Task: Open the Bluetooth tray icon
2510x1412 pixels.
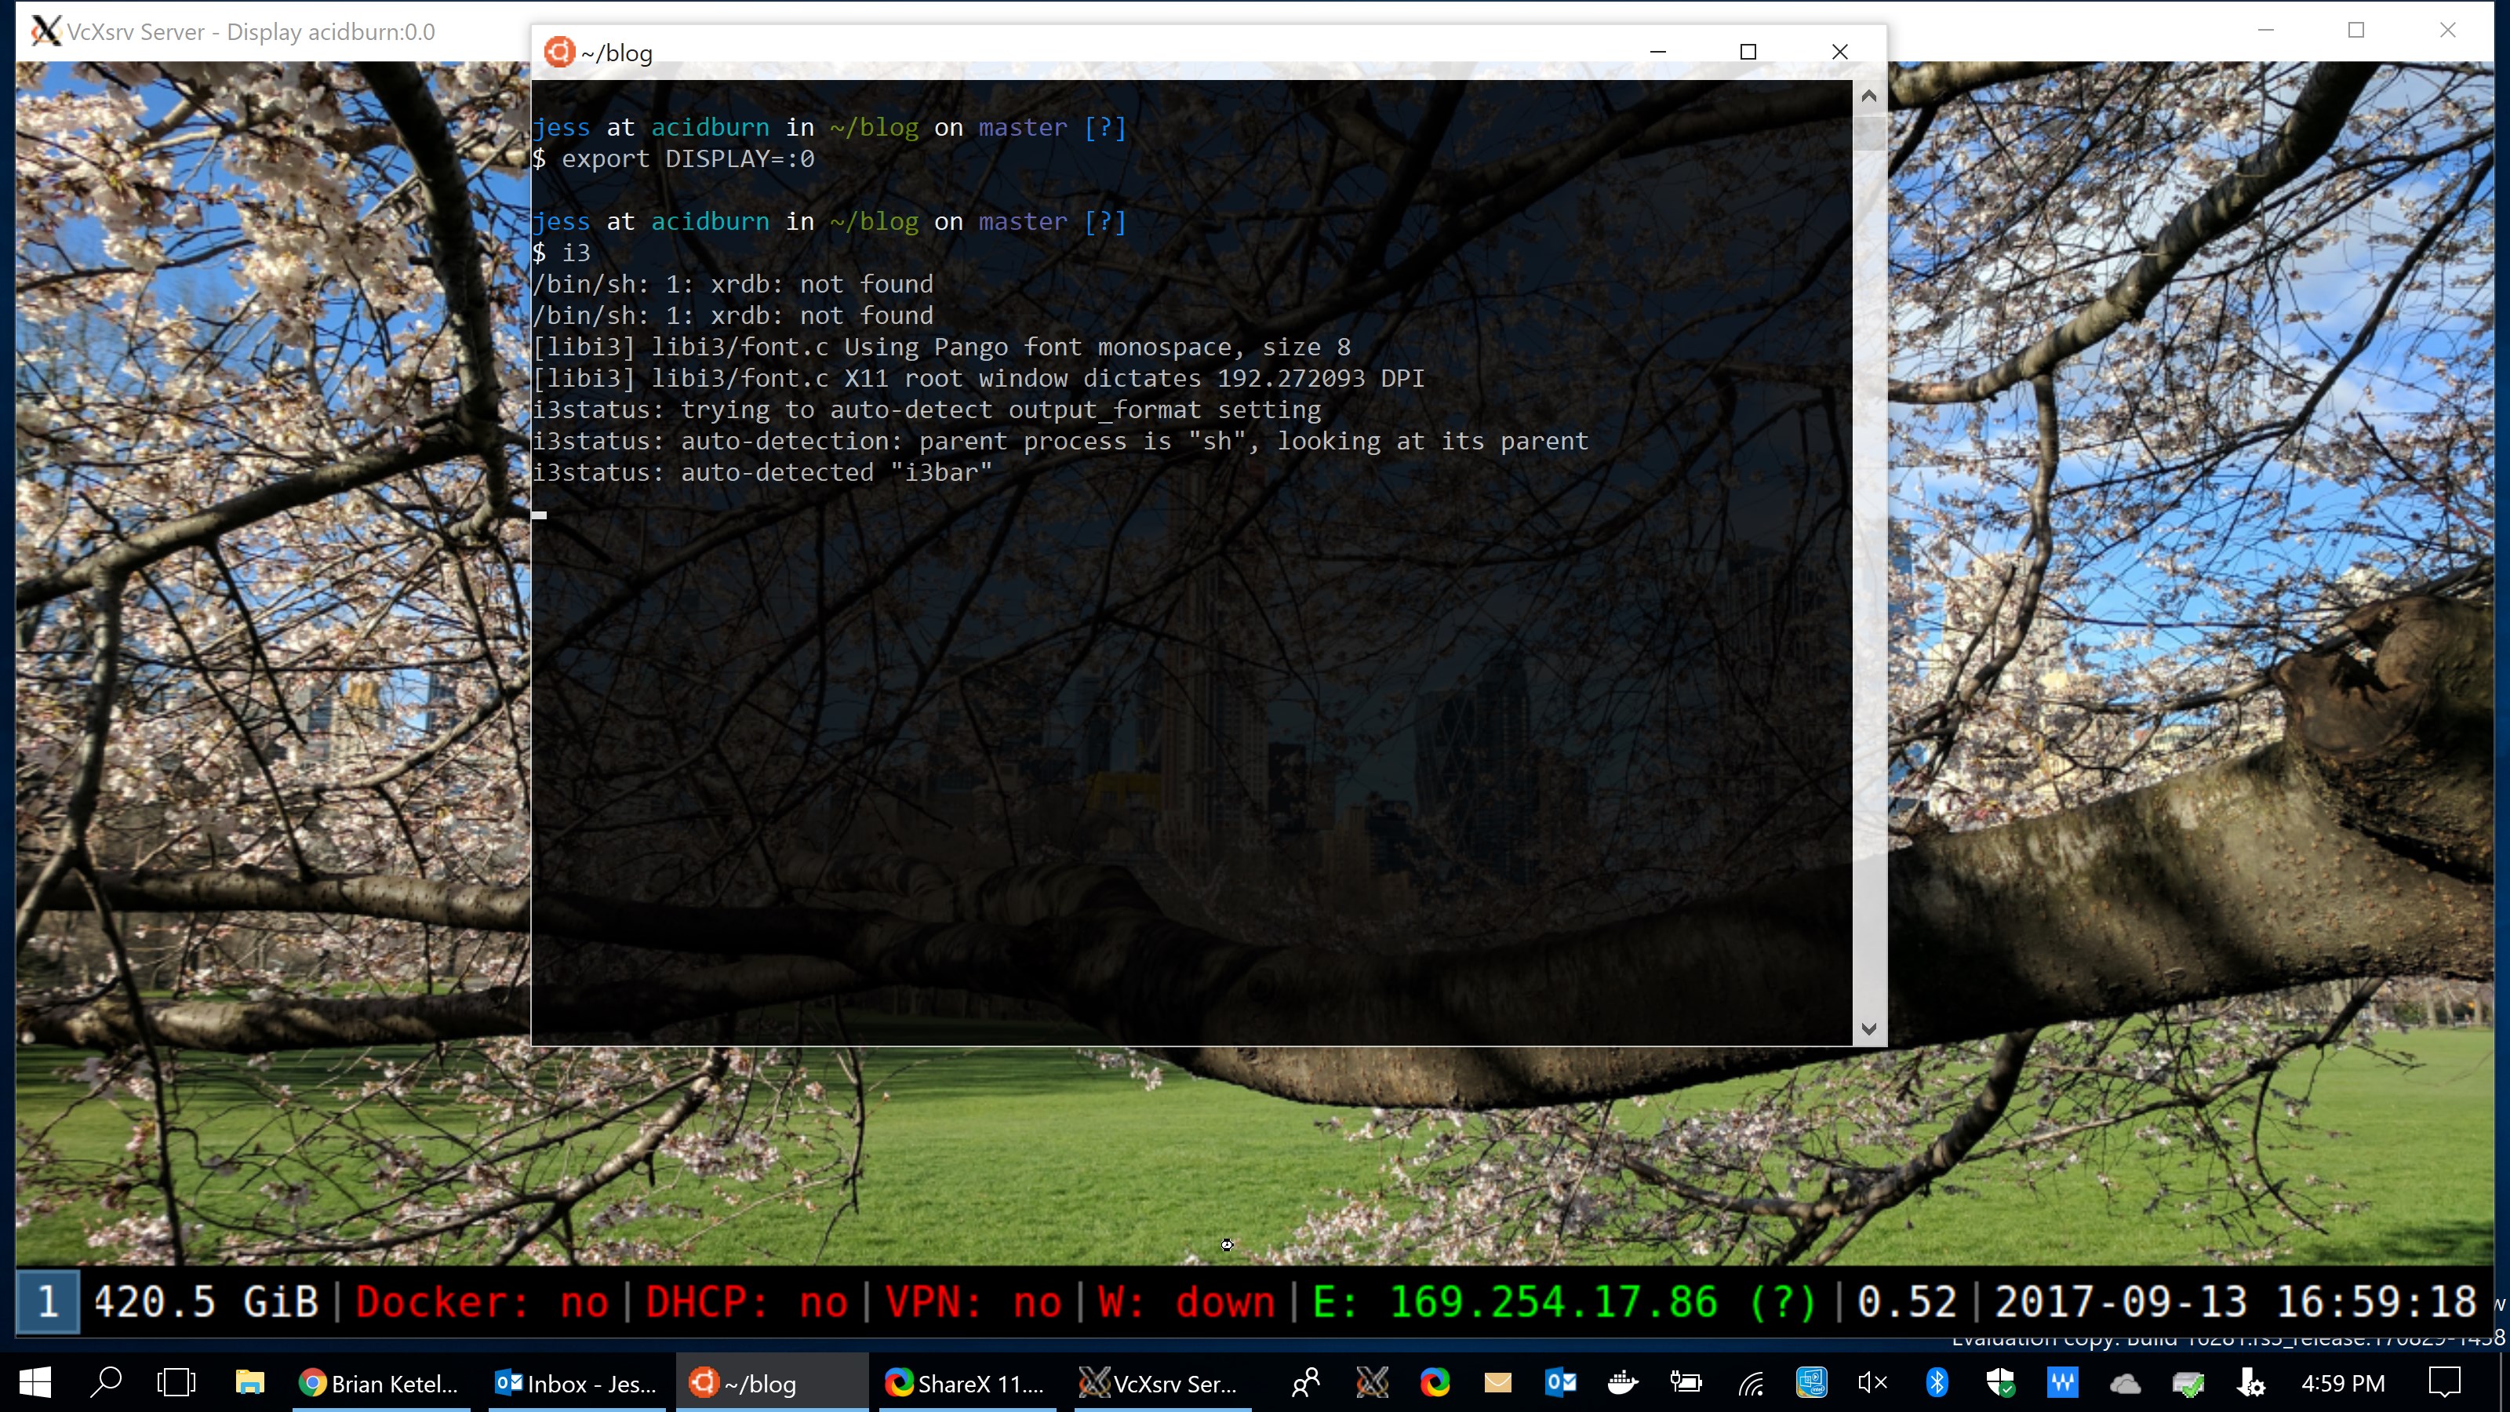Action: [1937, 1381]
